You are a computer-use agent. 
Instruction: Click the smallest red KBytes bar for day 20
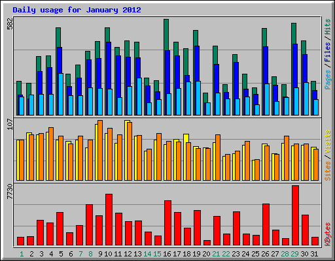[x=207, y=243]
